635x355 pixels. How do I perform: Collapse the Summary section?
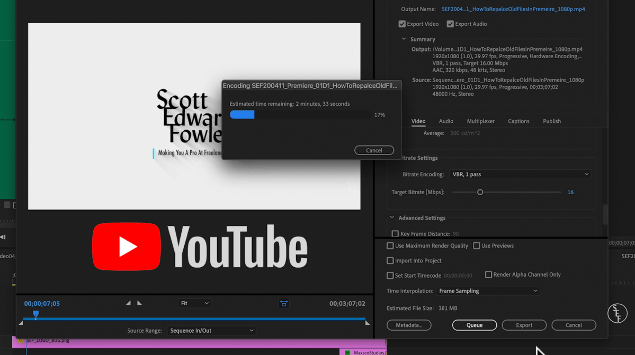point(403,39)
